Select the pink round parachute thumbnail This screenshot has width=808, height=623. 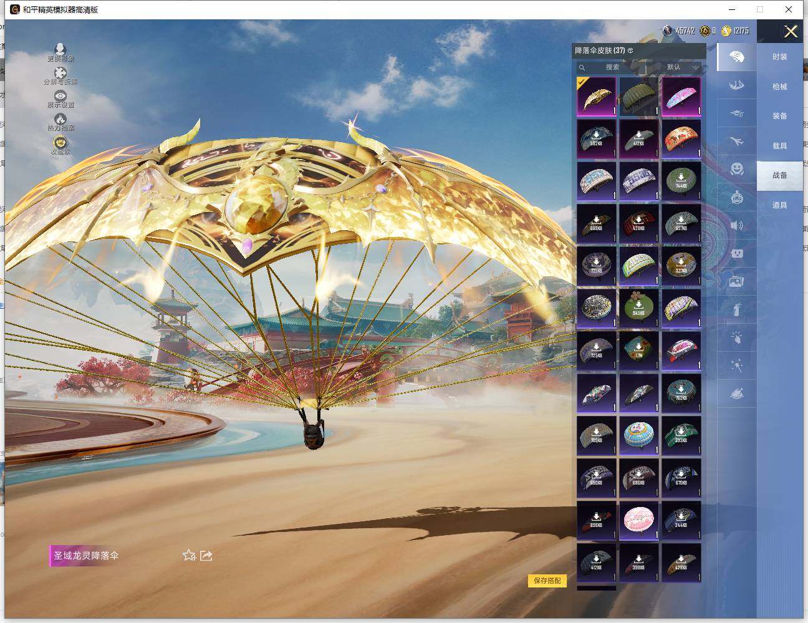639,520
